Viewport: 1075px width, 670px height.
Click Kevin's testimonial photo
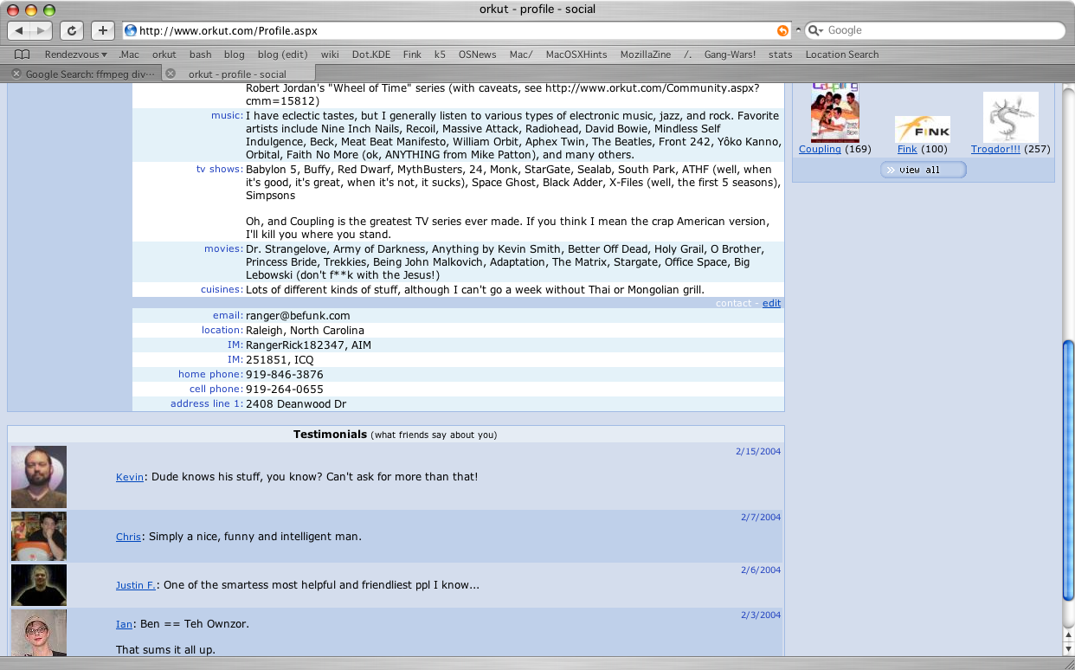pos(39,477)
